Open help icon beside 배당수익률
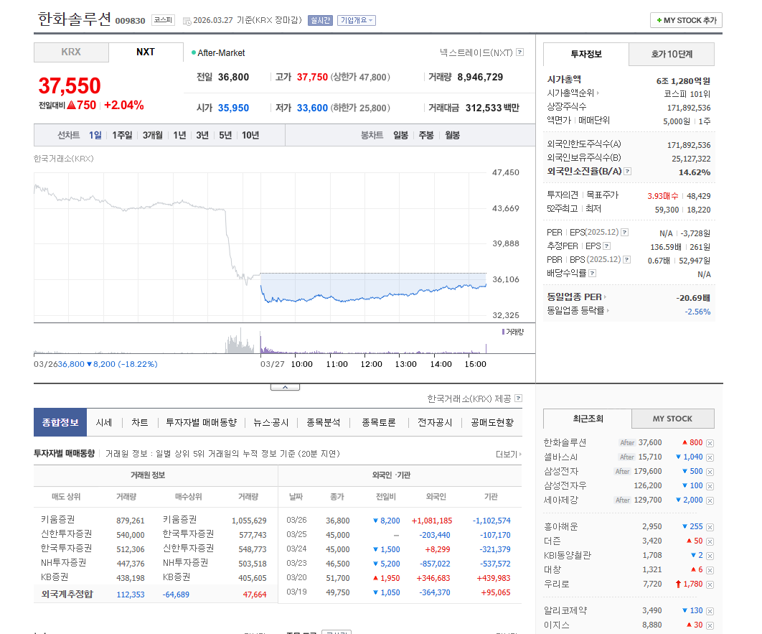Viewport: 762px width, 634px height. click(593, 274)
